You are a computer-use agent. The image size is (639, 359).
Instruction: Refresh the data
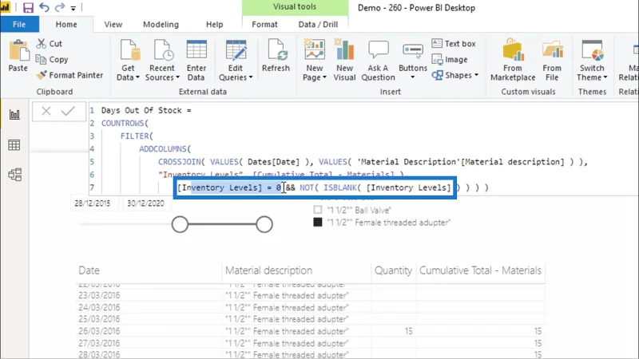276,56
